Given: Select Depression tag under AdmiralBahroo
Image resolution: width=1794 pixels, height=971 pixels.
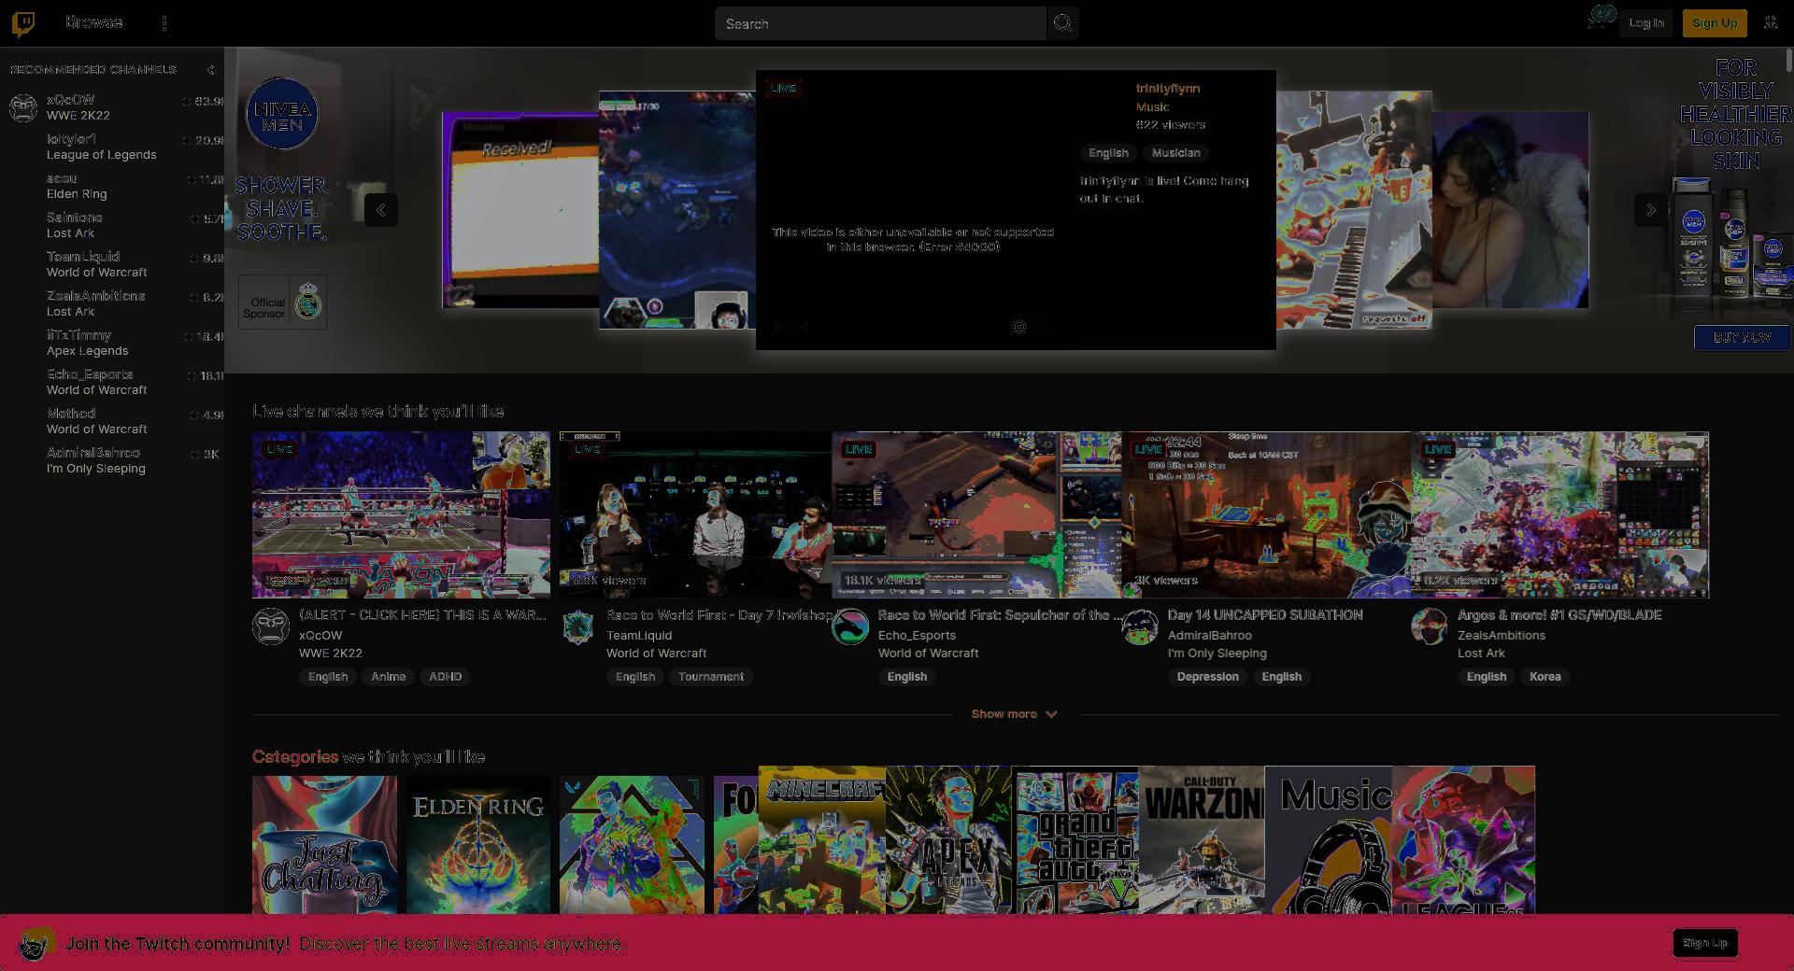Looking at the screenshot, I should point(1207,677).
